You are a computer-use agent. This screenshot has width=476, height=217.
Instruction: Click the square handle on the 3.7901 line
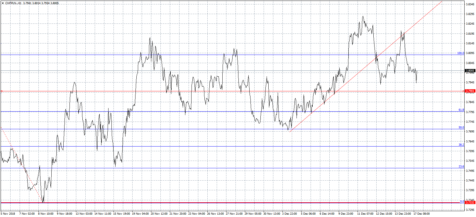(463, 91)
